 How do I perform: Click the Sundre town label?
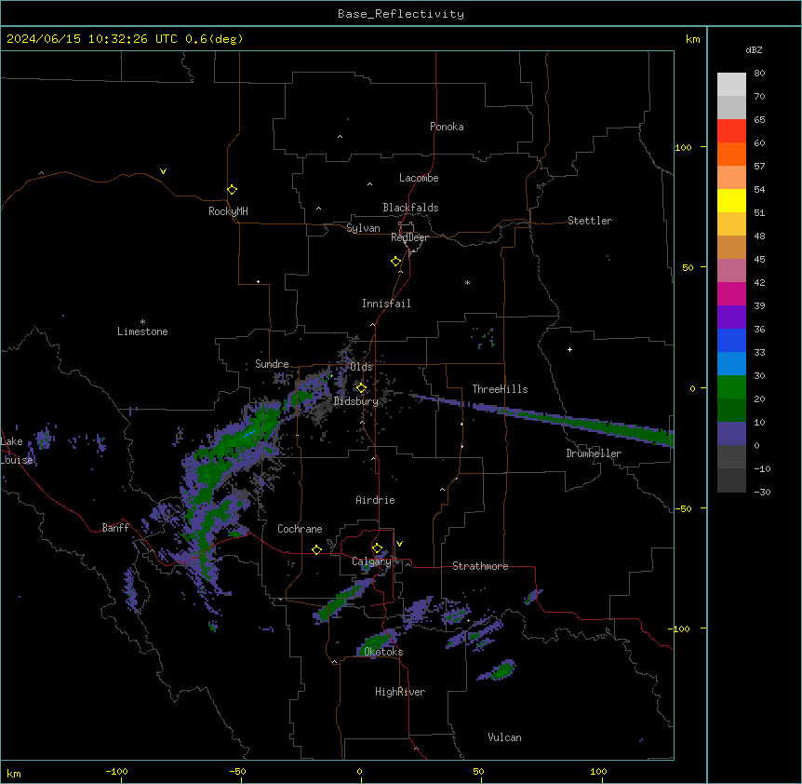click(272, 364)
